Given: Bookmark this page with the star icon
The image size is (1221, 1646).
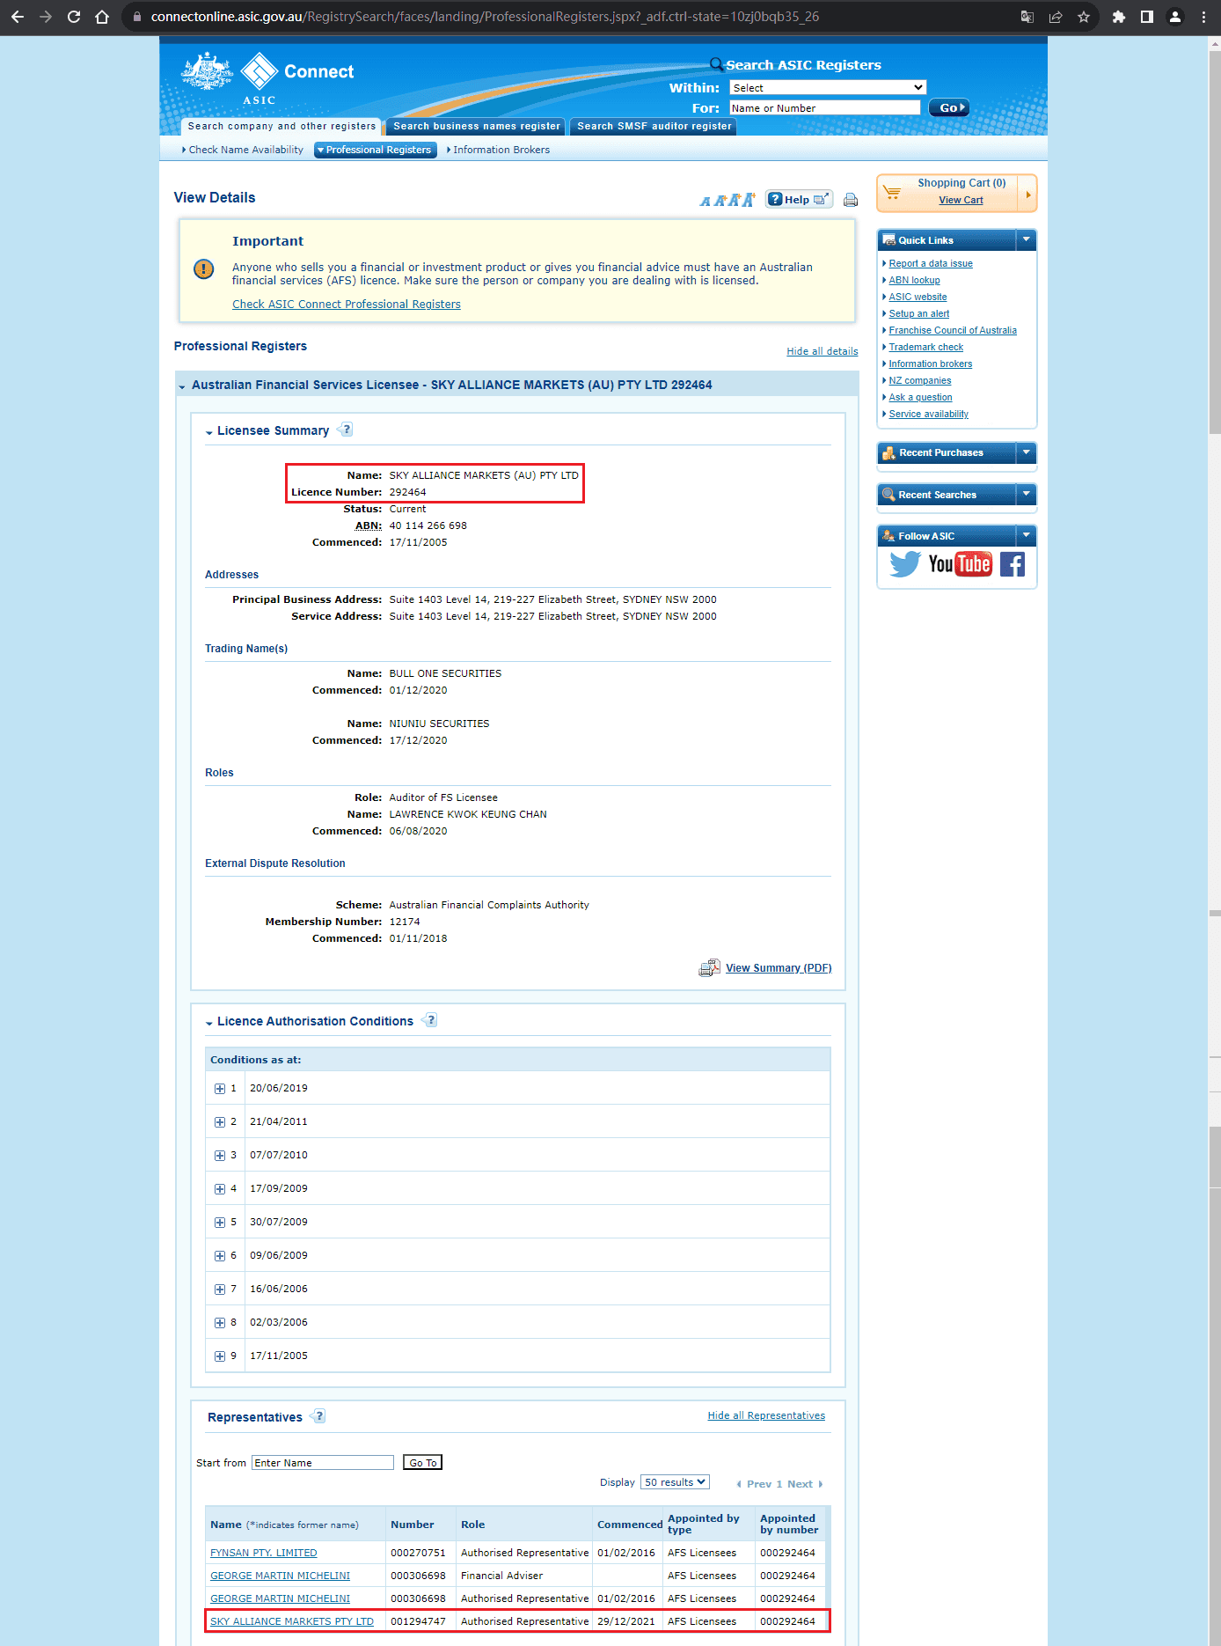Looking at the screenshot, I should coord(1084,17).
